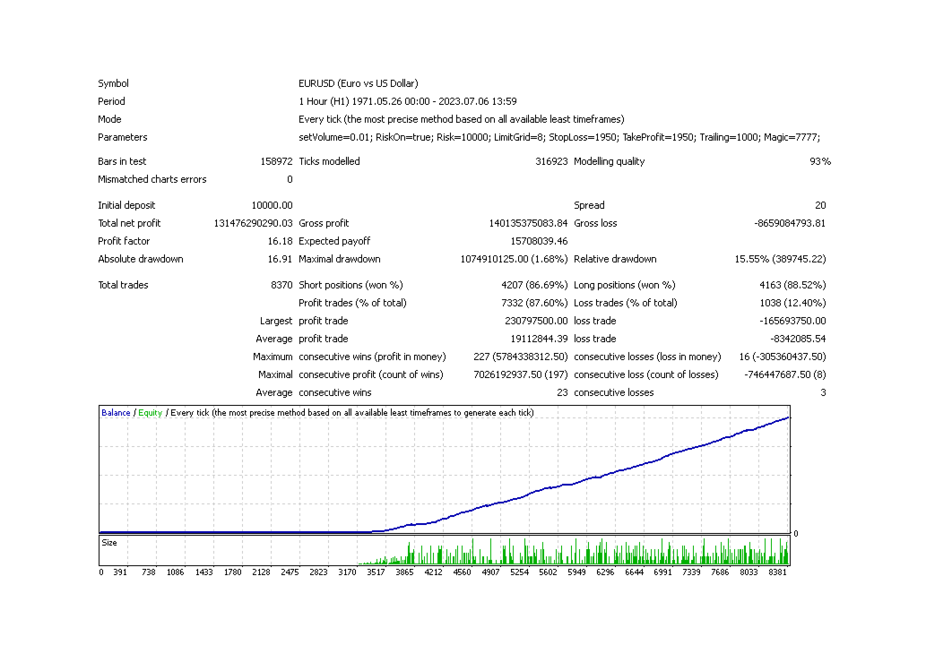Select the Balance legend label
This screenshot has height=645, width=926.
116,413
